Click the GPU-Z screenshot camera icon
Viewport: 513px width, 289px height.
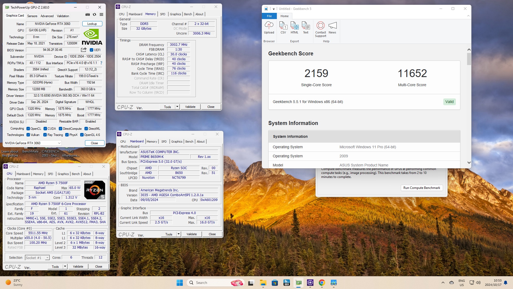87,14
